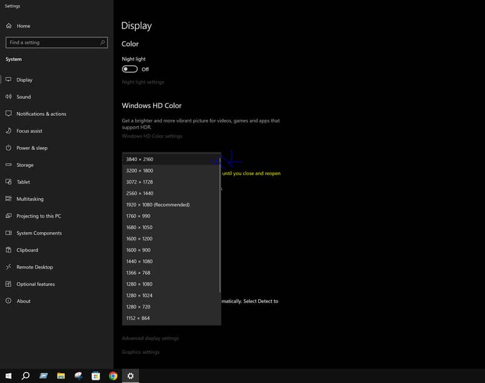
Task: Choose 1920 × 1080 (Recommended)
Action: [172, 205]
